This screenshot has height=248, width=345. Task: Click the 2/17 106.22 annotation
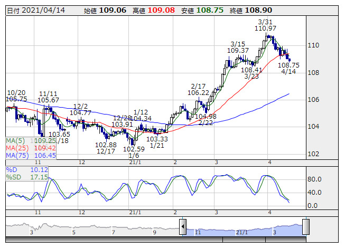198,89
